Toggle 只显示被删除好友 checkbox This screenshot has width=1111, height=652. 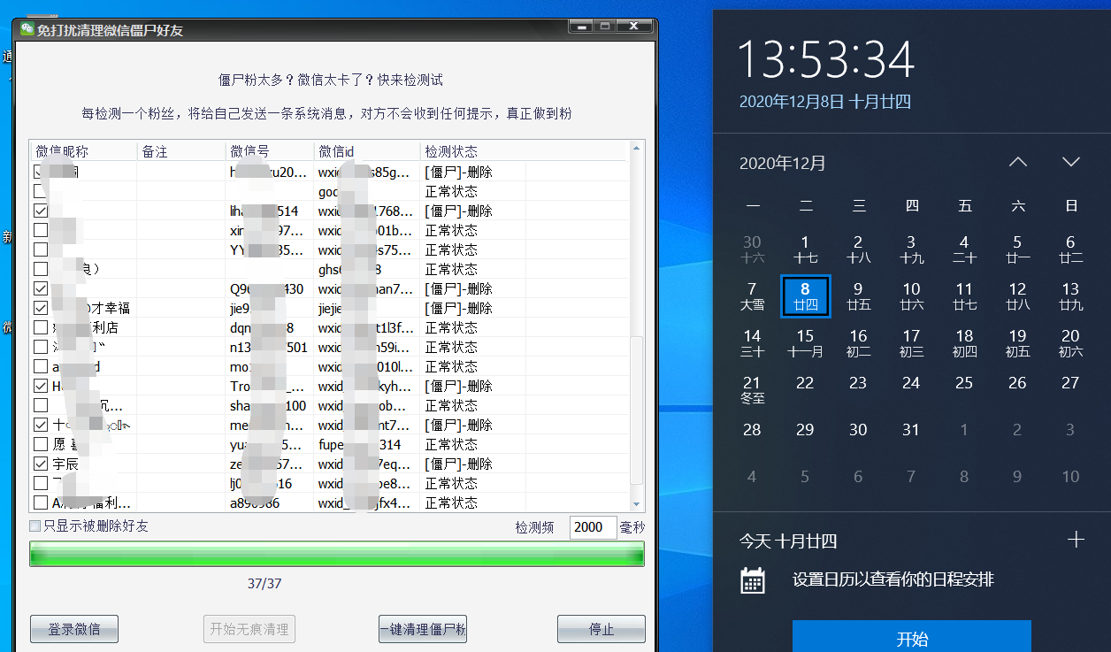click(x=35, y=526)
